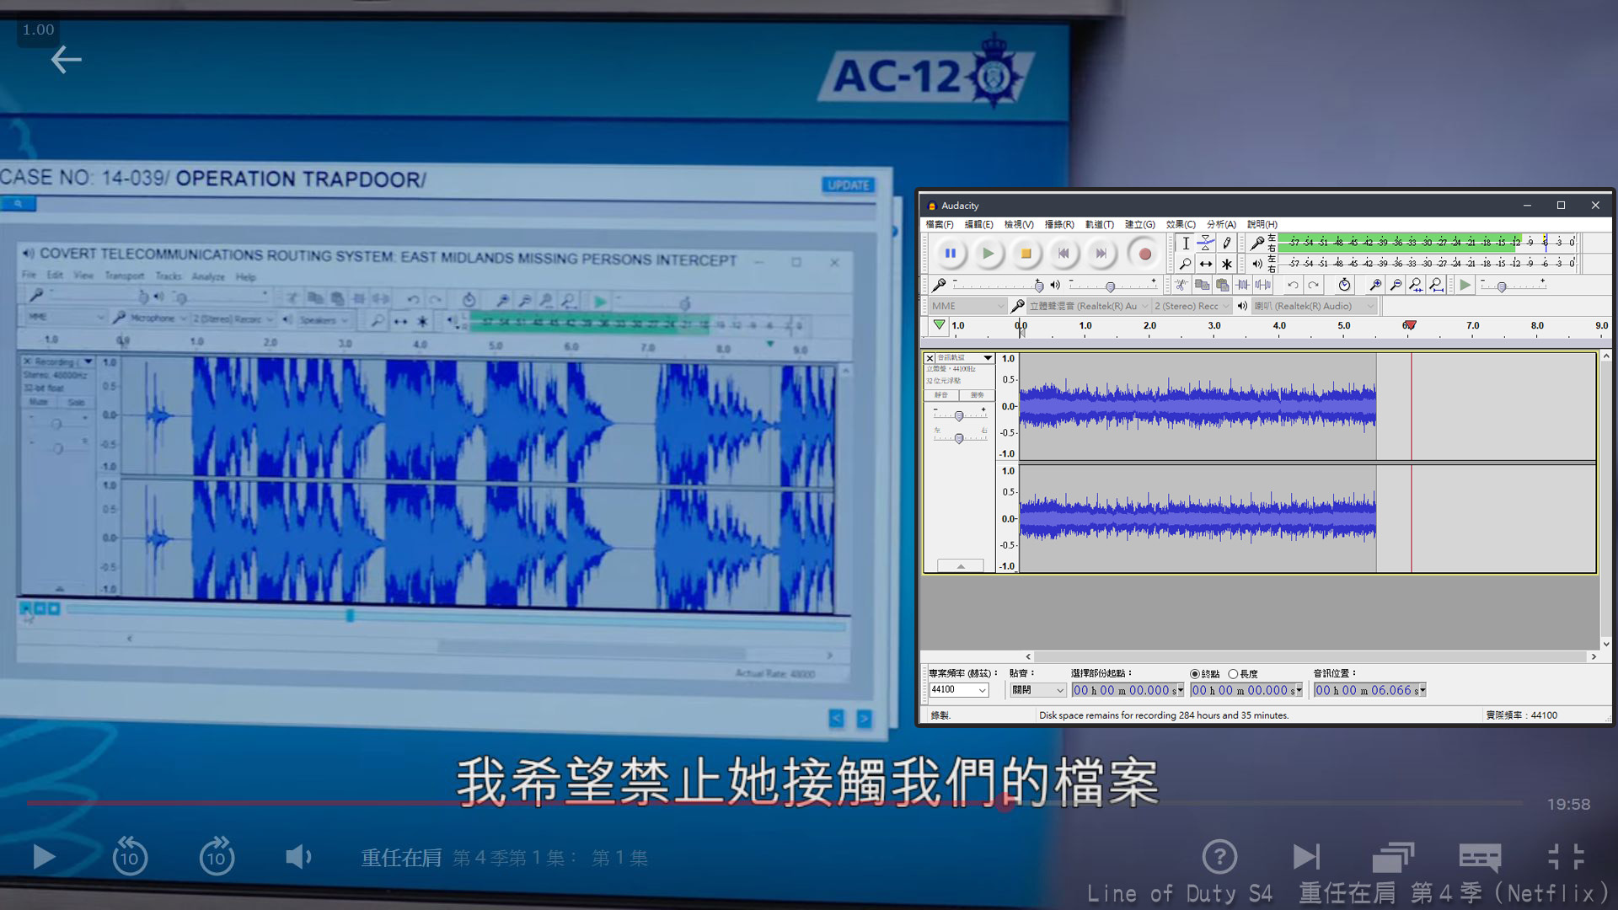Screen dimensions: 1618x910
Task: Skip to start in Audacity transport
Action: pos(1063,253)
